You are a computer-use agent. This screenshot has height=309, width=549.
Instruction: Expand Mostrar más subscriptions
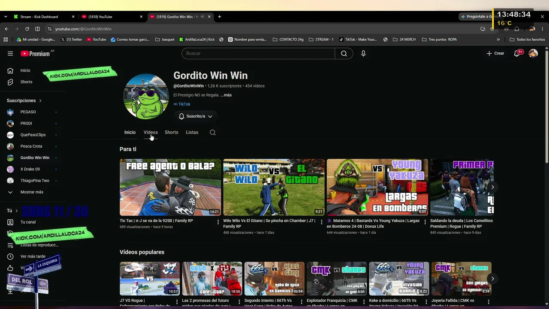(33, 192)
